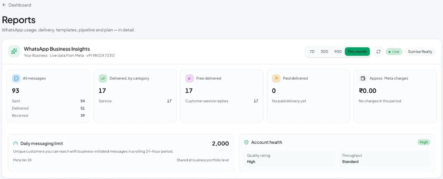The height and width of the screenshot is (179, 443).
Task: Click the ₹0.00 Meta charges amount
Action: coord(368,91)
